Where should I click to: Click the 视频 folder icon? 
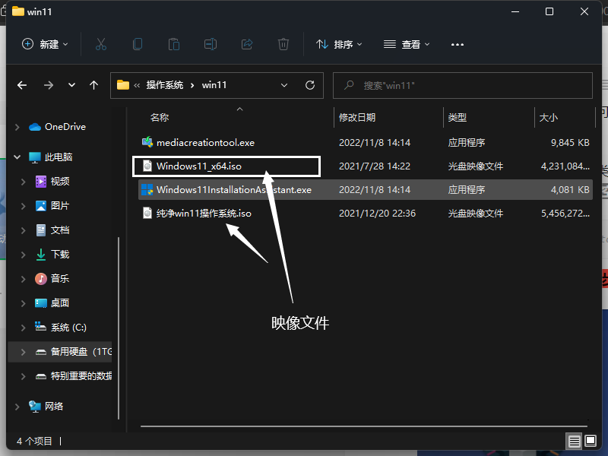coord(41,182)
